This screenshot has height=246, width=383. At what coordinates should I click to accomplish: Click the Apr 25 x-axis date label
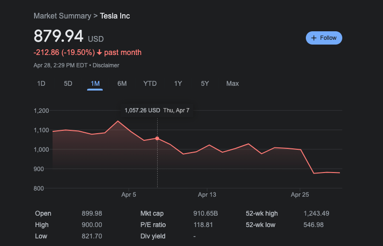300,195
